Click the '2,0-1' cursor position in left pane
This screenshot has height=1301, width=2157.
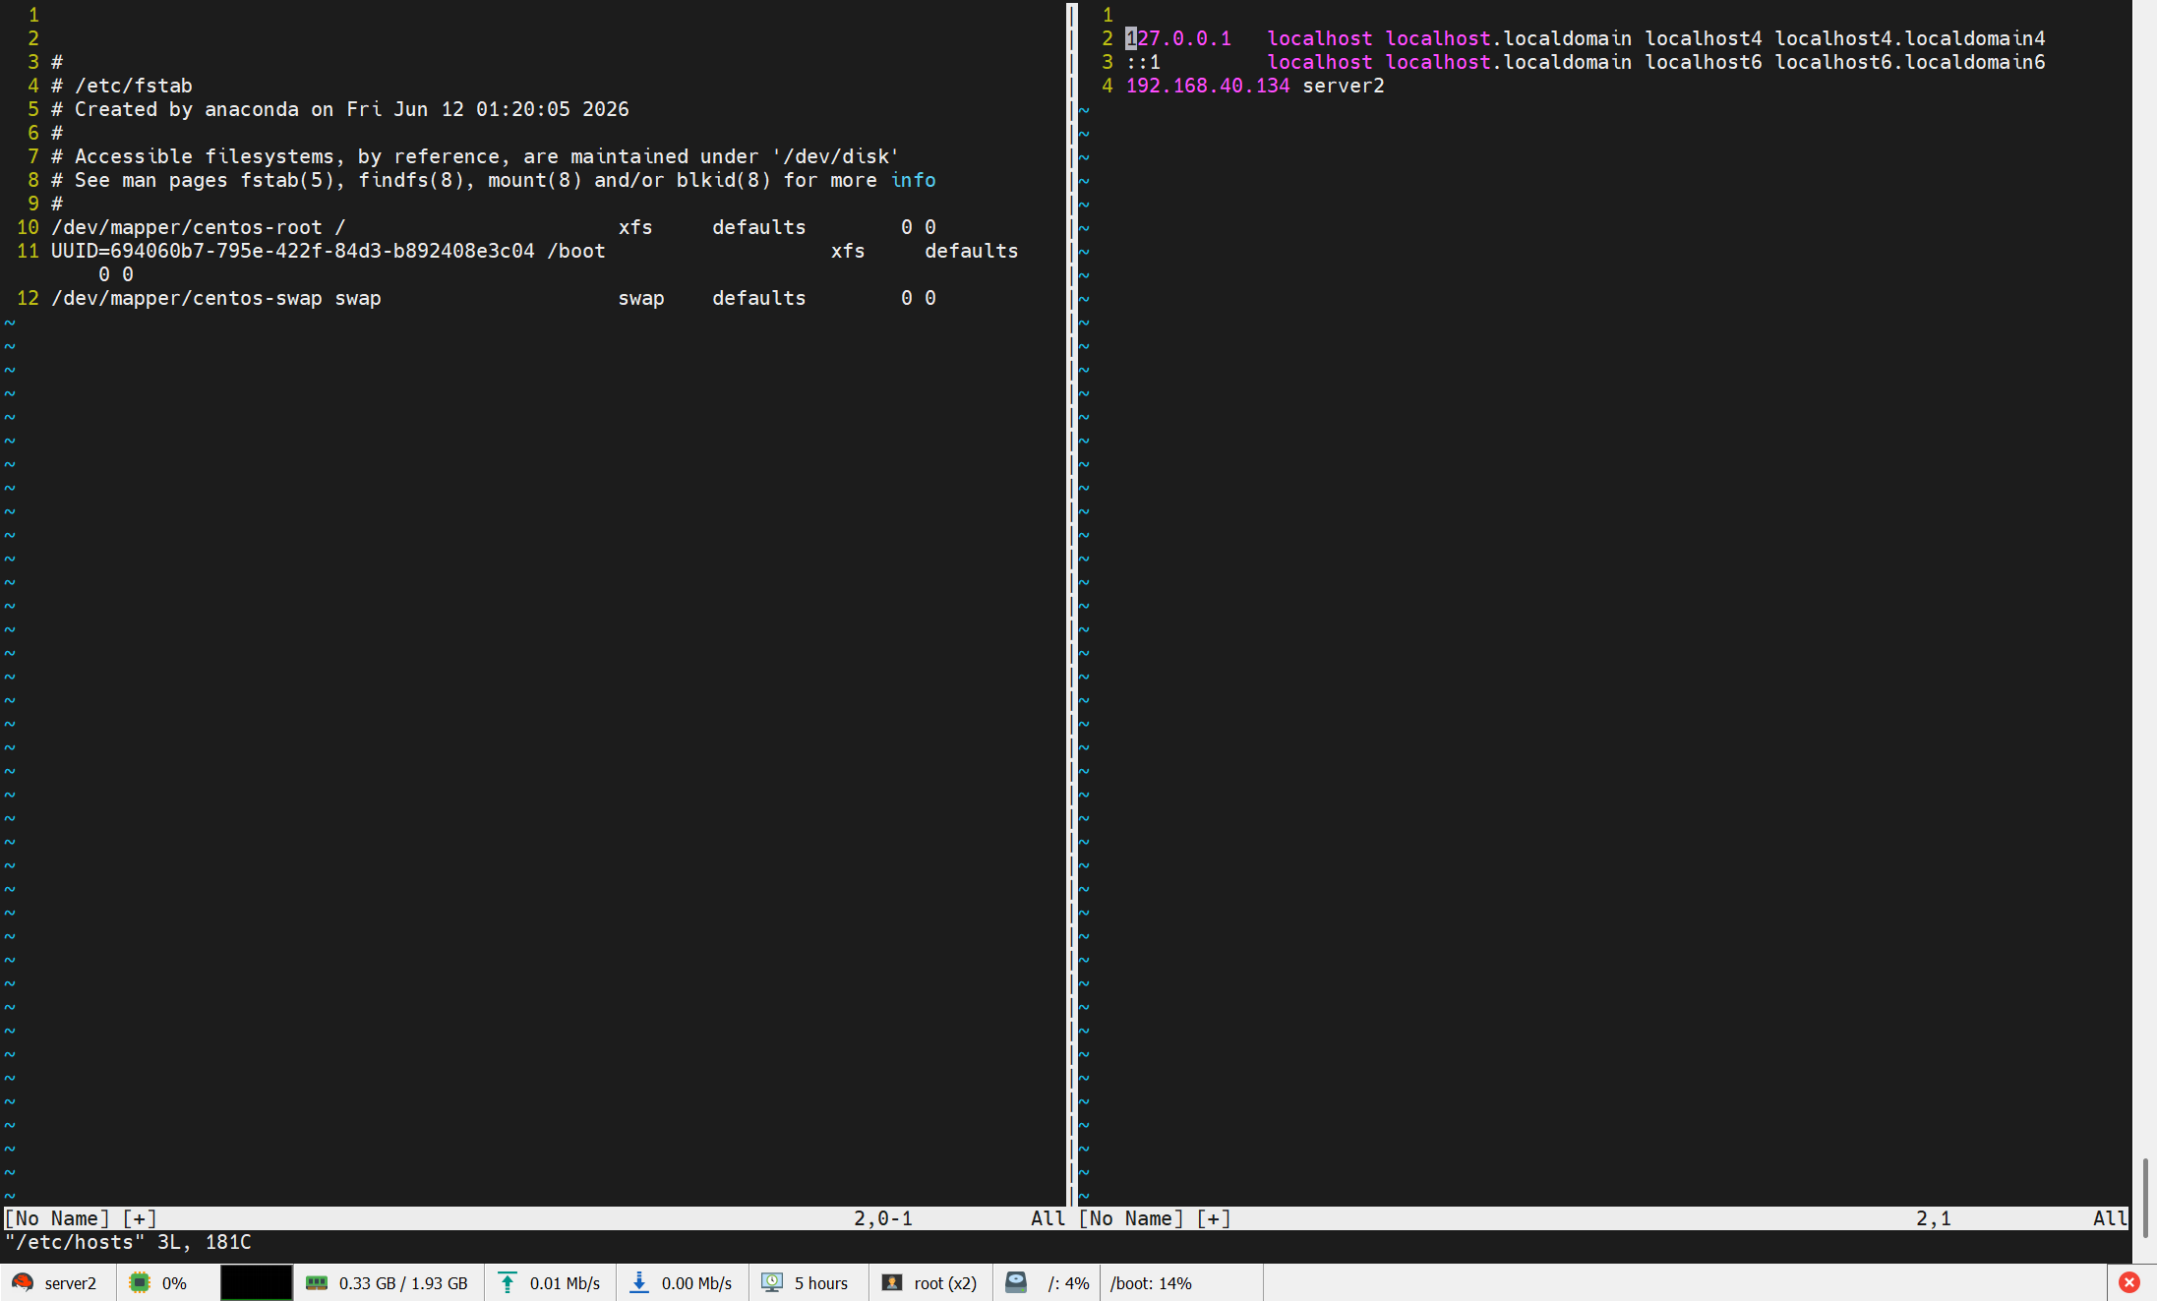click(x=883, y=1218)
